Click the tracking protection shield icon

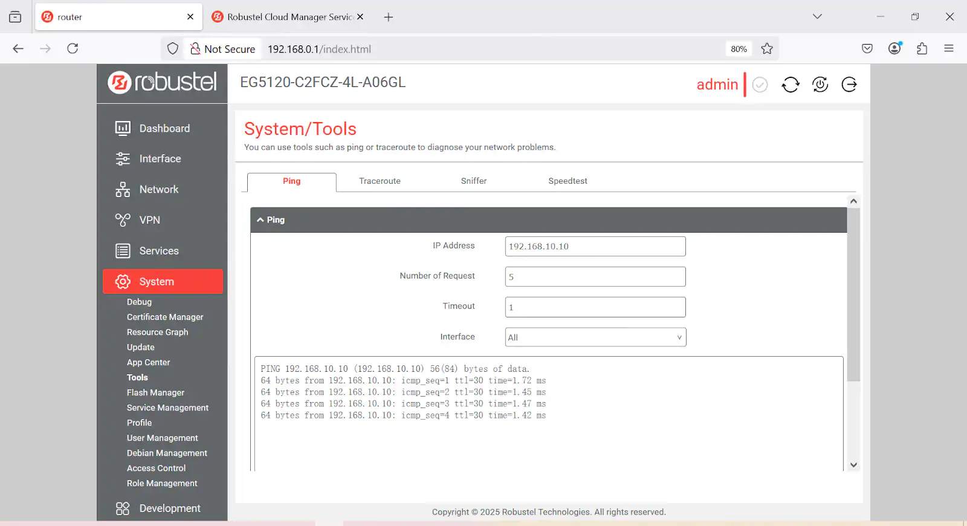click(x=173, y=48)
